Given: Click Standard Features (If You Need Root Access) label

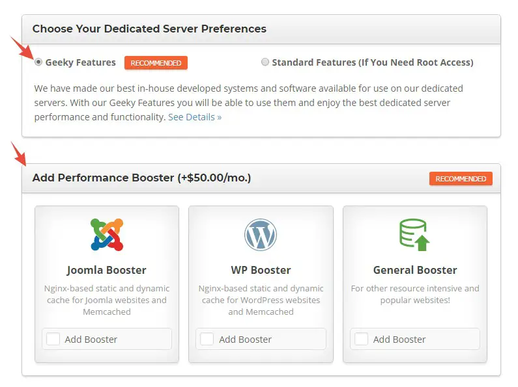Looking at the screenshot, I should 373,62.
